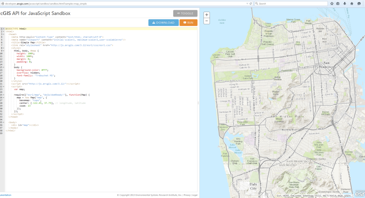
Task: Open browser downloads arrow icon
Action: 345,3
